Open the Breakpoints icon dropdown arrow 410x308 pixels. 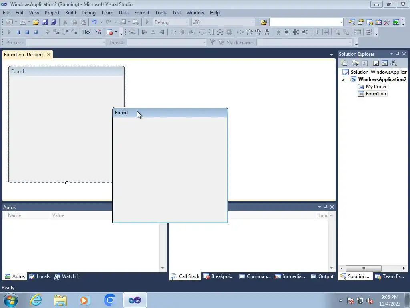(x=116, y=32)
